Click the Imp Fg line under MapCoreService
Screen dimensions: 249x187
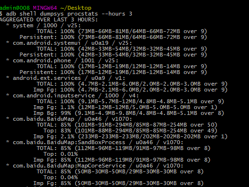[x=118, y=183]
